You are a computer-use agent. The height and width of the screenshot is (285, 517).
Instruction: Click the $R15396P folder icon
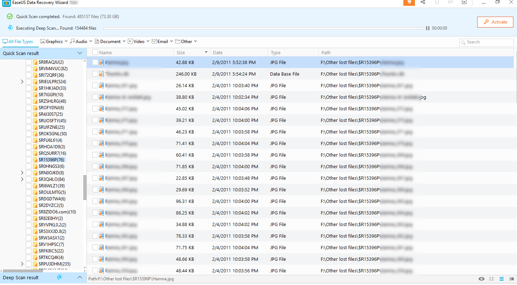[x=35, y=159]
